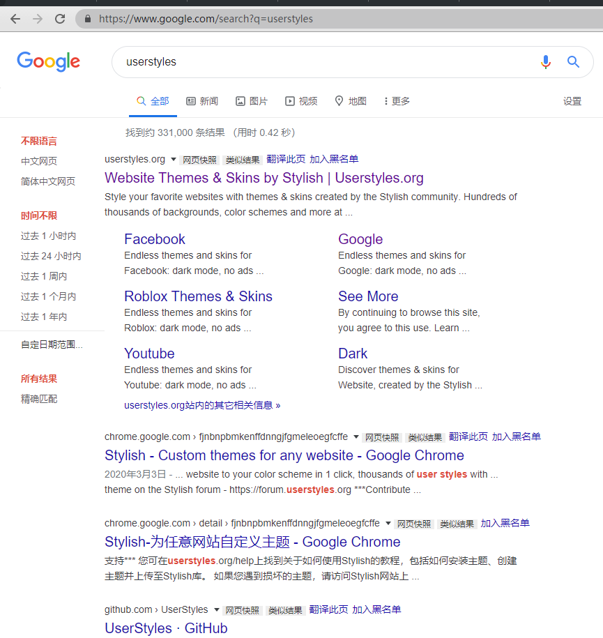Viewport: 603px width, 638px height.
Task: Click 加入黑名单 for the GitHub result
Action: tap(376, 609)
